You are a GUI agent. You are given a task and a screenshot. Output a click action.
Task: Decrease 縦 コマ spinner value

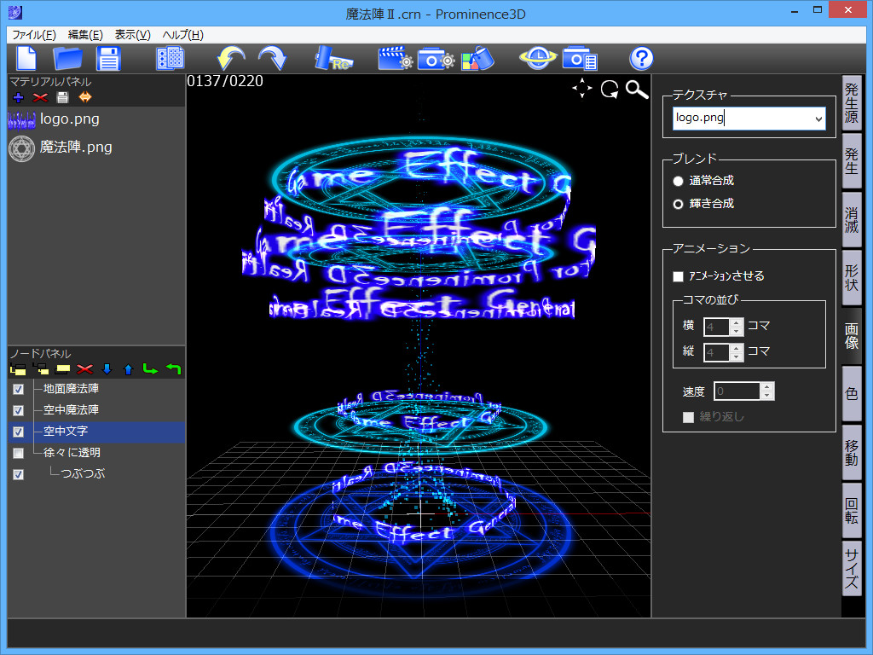click(x=737, y=357)
